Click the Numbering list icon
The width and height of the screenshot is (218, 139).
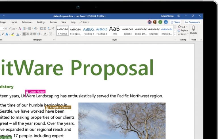tap(30, 29)
